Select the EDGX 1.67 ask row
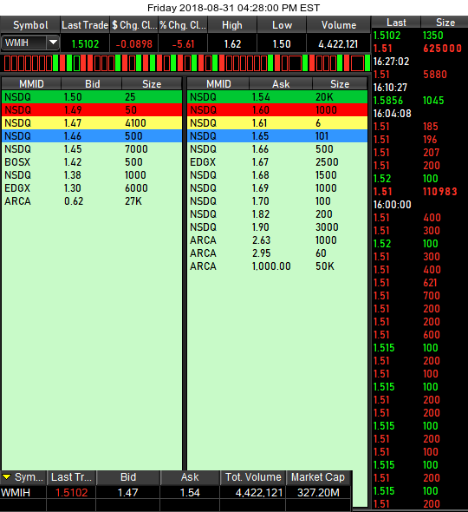 pyautogui.click(x=277, y=162)
